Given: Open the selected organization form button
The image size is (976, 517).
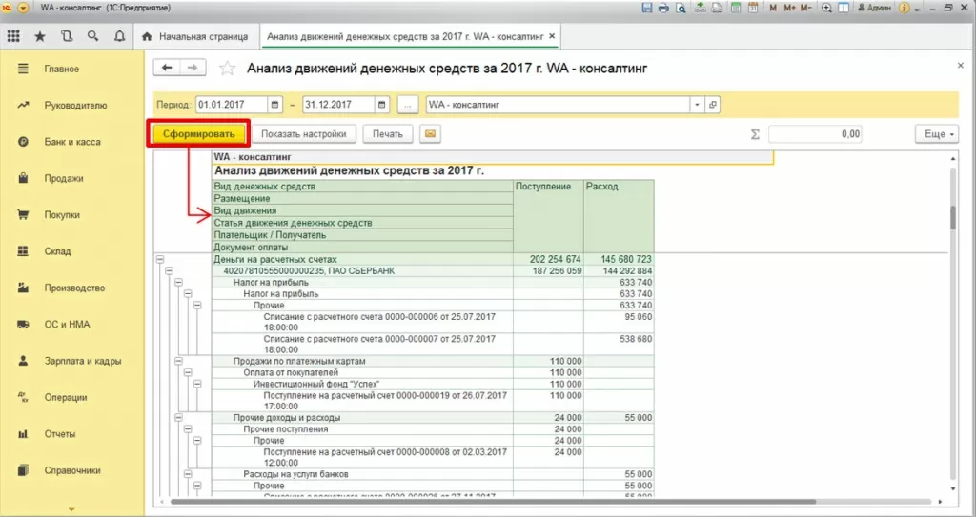Looking at the screenshot, I should (x=713, y=105).
